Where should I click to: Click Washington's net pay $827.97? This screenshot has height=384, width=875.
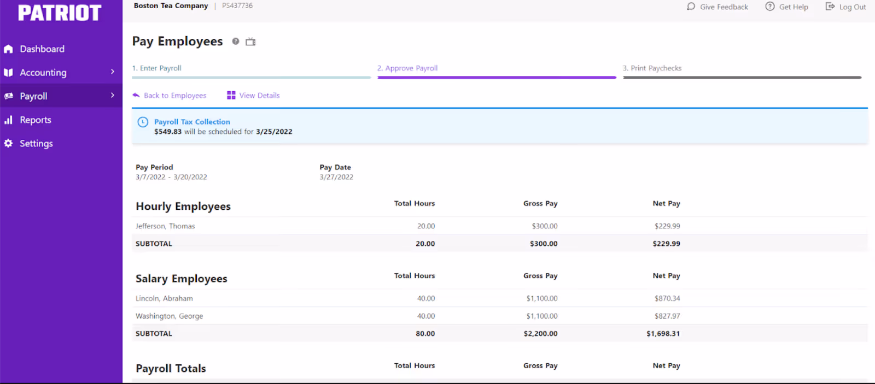tap(667, 316)
